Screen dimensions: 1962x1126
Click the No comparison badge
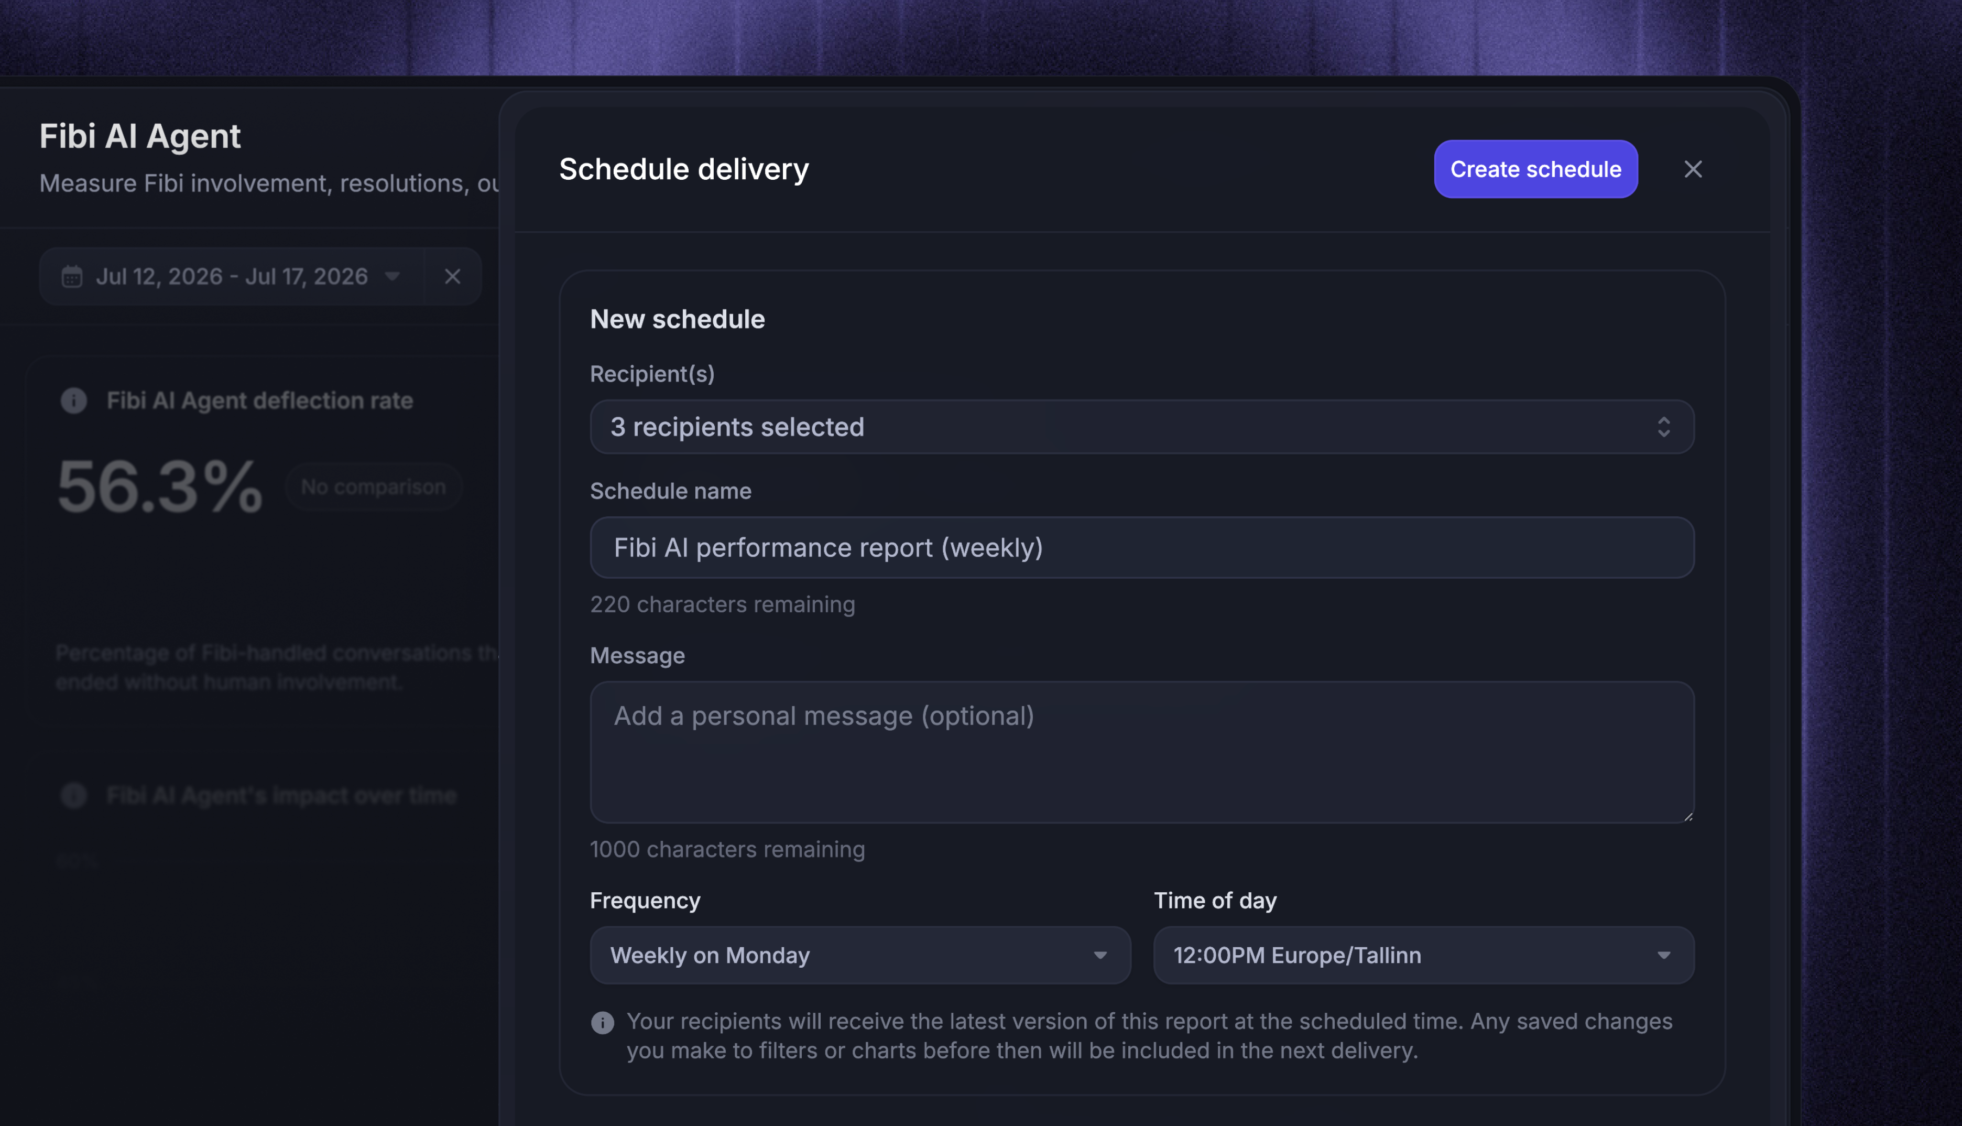click(x=374, y=486)
